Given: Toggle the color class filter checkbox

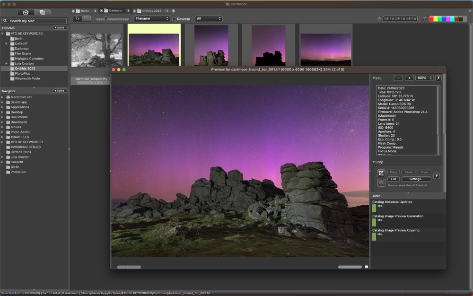Looking at the screenshot, I should click(424, 19).
